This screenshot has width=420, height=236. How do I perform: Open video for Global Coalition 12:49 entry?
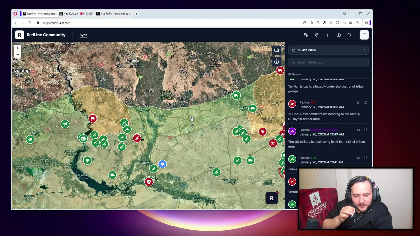359,130
